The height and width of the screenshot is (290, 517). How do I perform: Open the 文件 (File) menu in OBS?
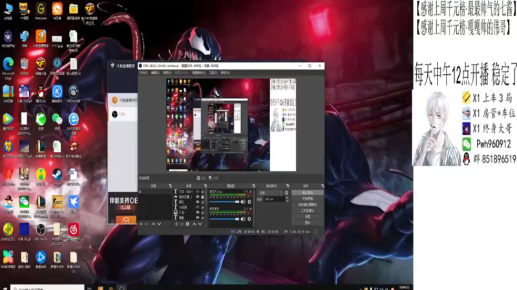pyautogui.click(x=143, y=73)
